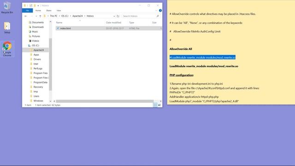
Task: Switch to the Home ribbon tab
Action: [38, 11]
